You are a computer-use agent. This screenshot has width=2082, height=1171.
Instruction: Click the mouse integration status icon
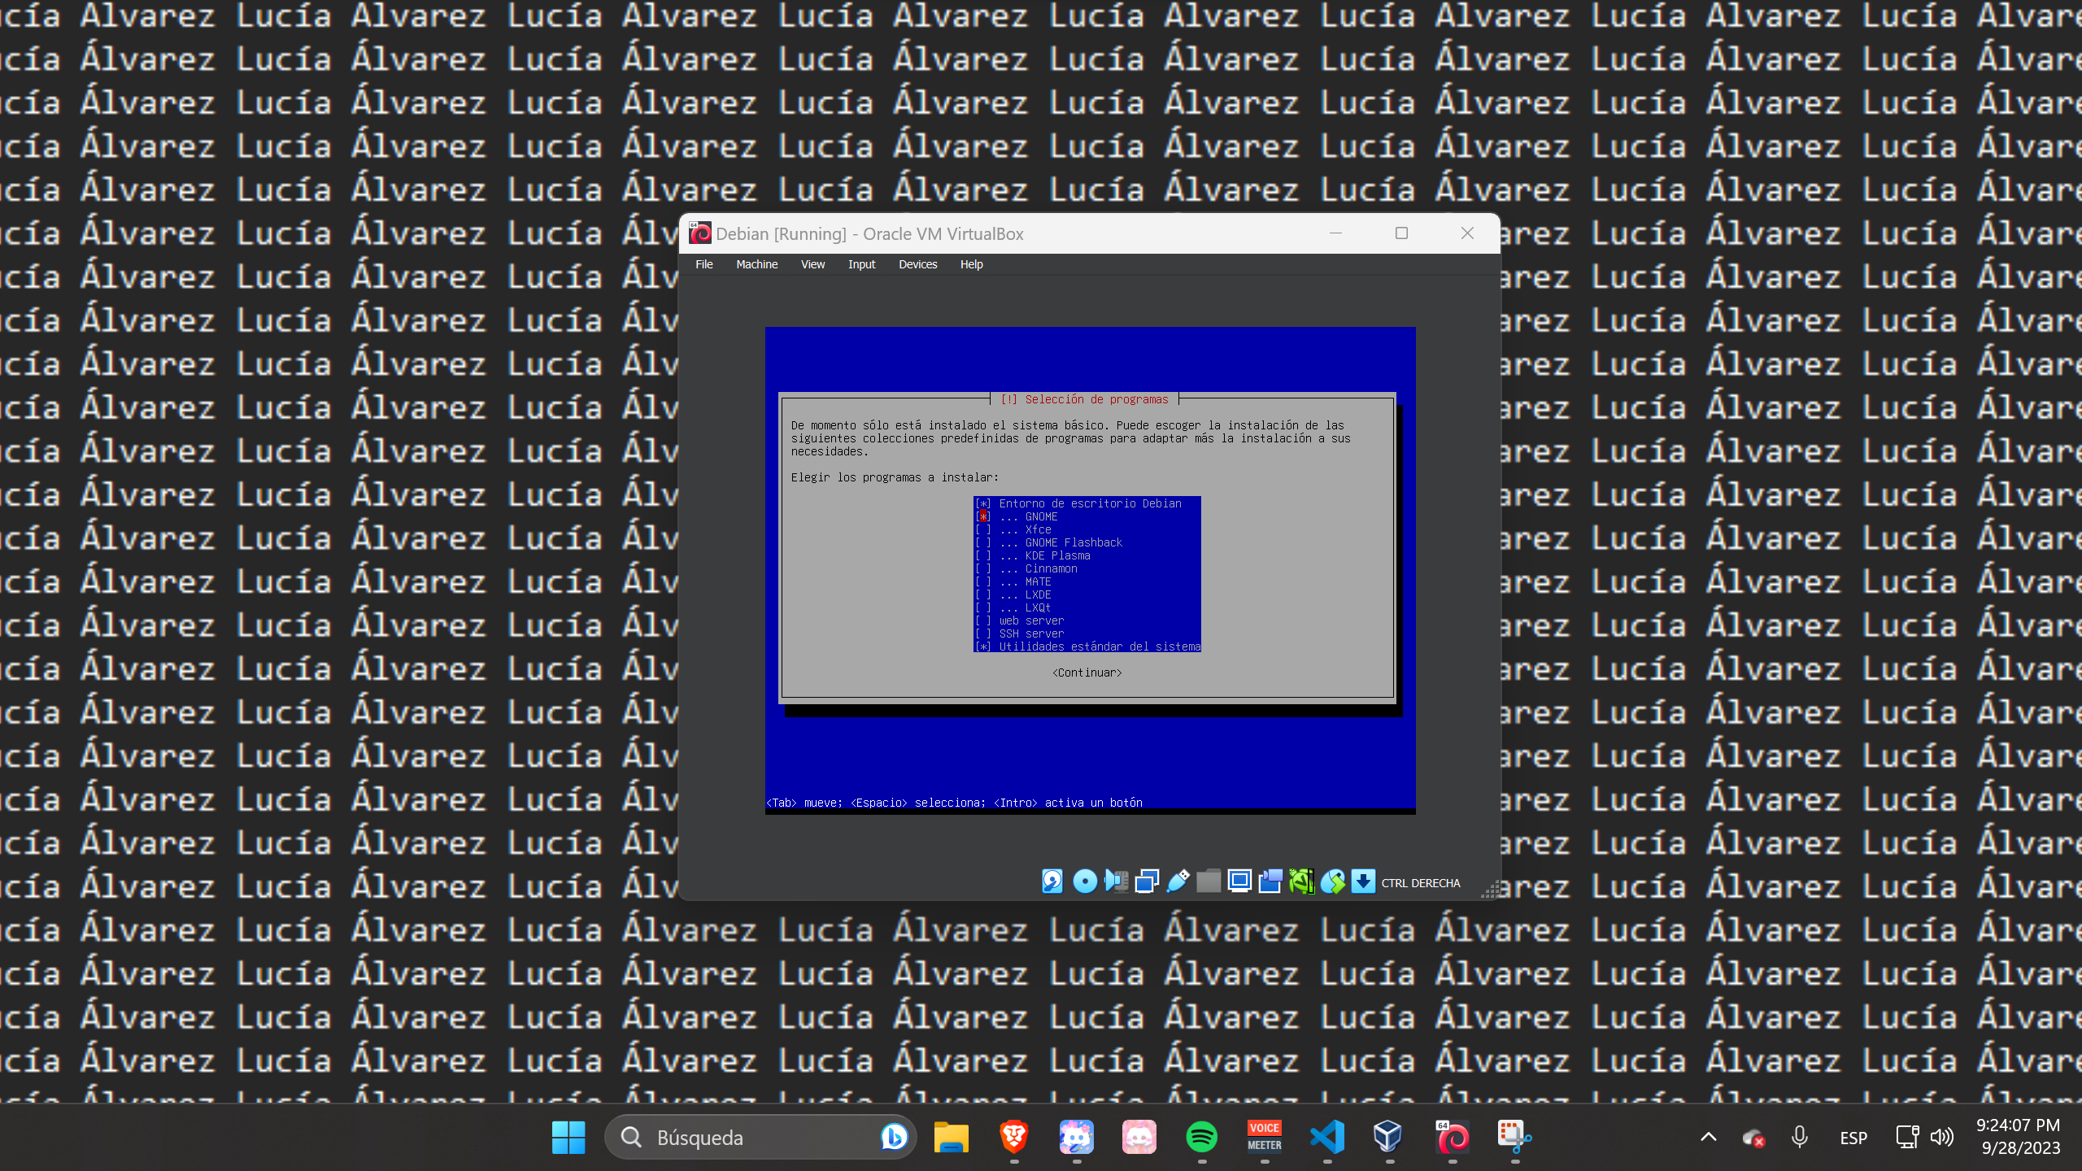[1332, 882]
